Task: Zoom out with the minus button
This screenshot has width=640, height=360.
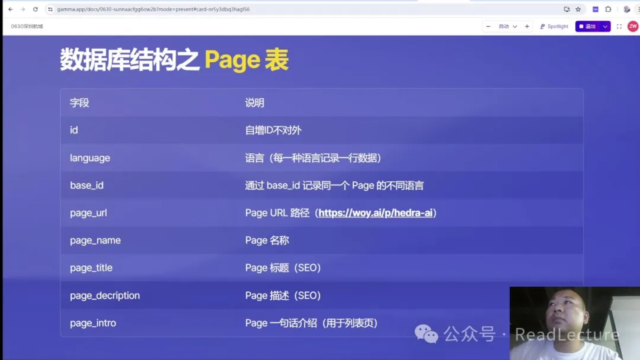Action: (488, 27)
